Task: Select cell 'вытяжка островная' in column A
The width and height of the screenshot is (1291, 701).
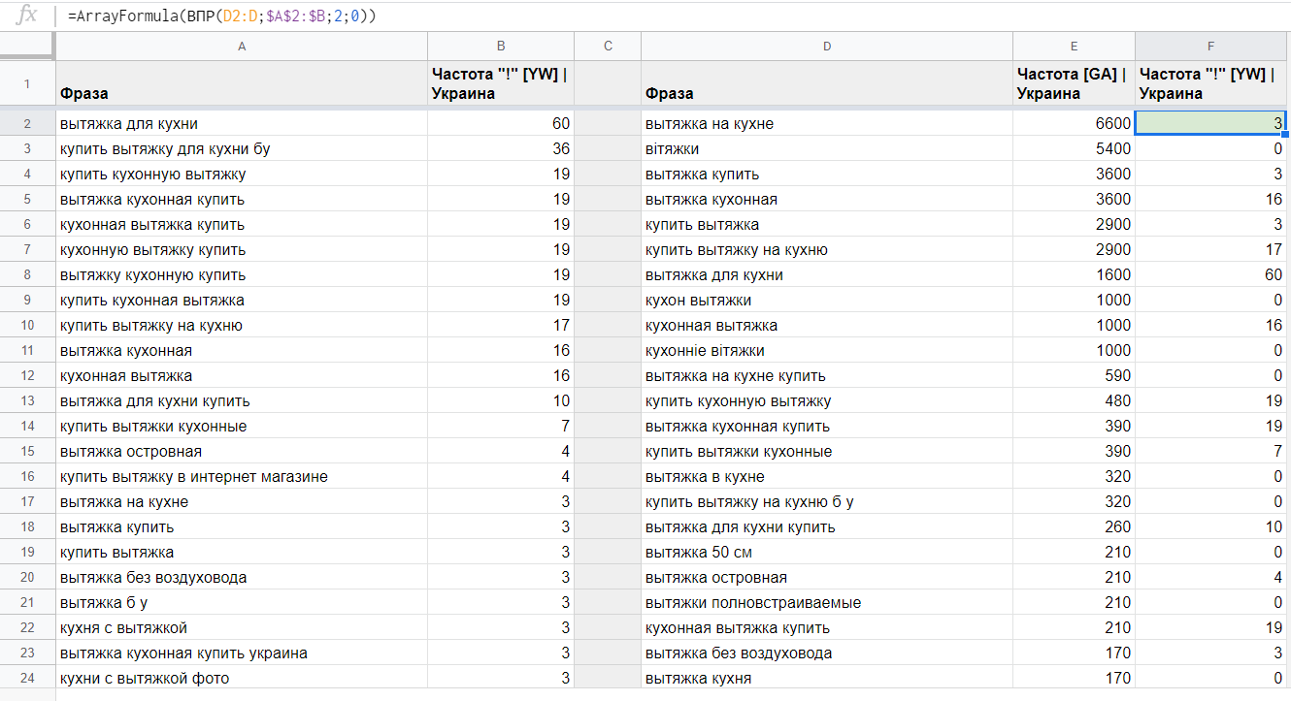Action: (x=242, y=452)
